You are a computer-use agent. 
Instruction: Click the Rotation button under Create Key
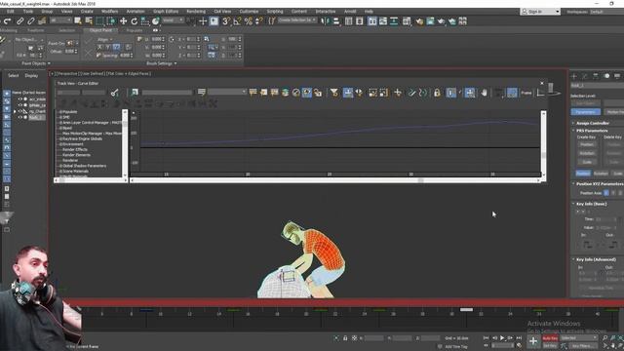[587, 154]
